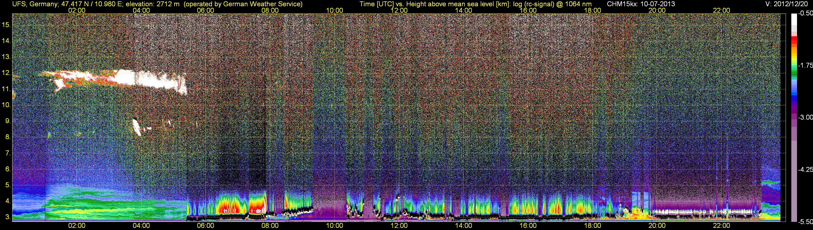Click the 18:00 label on the top time axis
This screenshot has height=230, width=813.
point(592,10)
